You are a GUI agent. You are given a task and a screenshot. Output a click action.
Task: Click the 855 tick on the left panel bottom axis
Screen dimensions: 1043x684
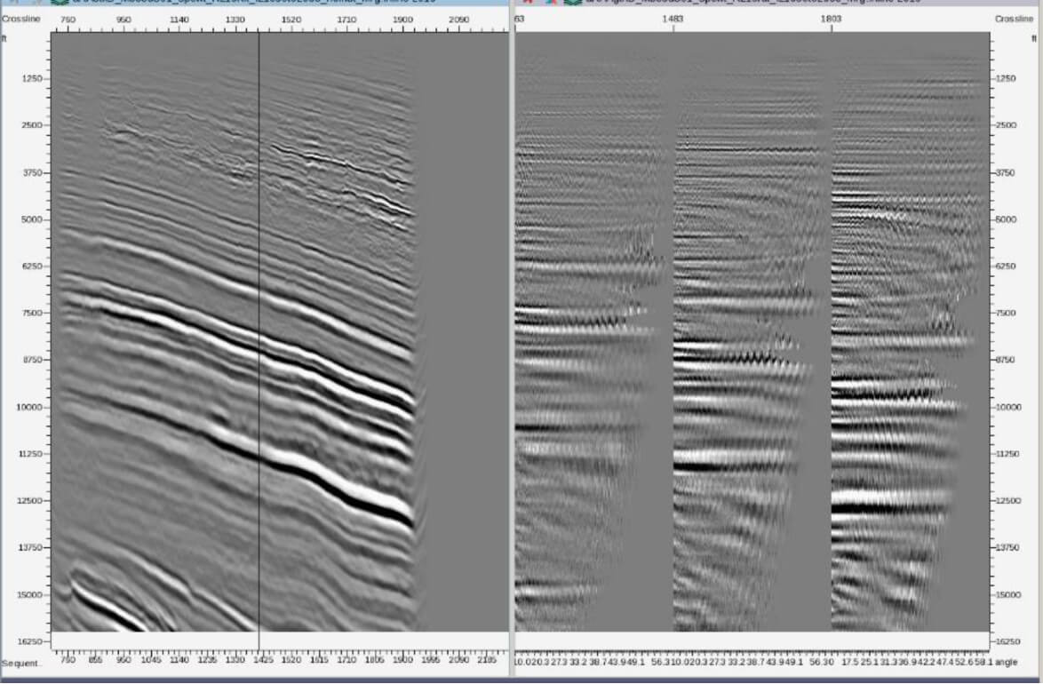pos(95,660)
